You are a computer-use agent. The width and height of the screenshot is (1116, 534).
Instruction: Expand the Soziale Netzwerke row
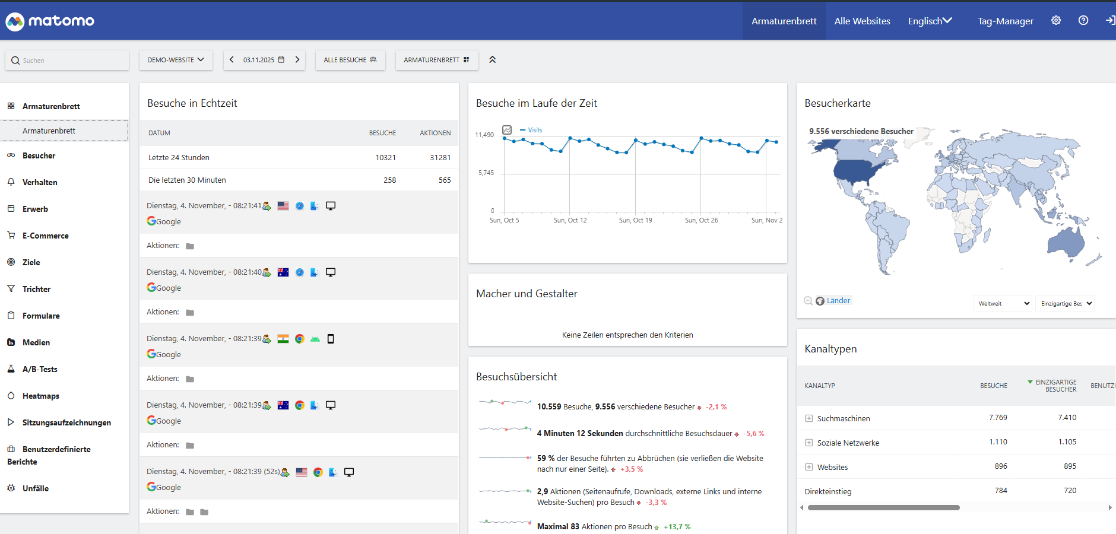pos(809,443)
